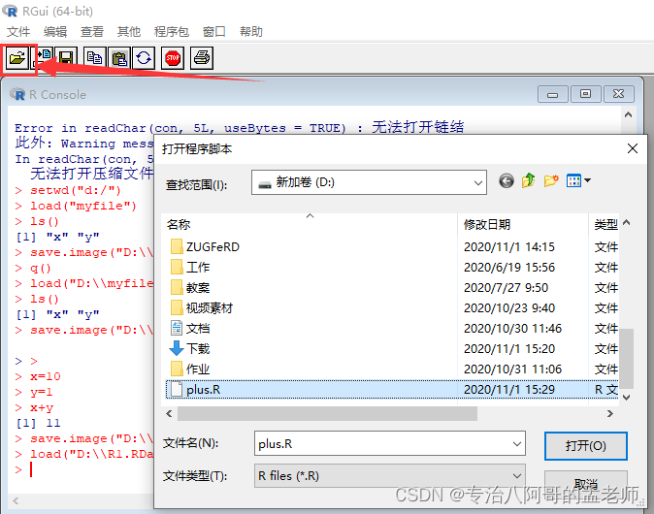Open the 其他 menu
This screenshot has width=654, height=514.
[x=128, y=32]
